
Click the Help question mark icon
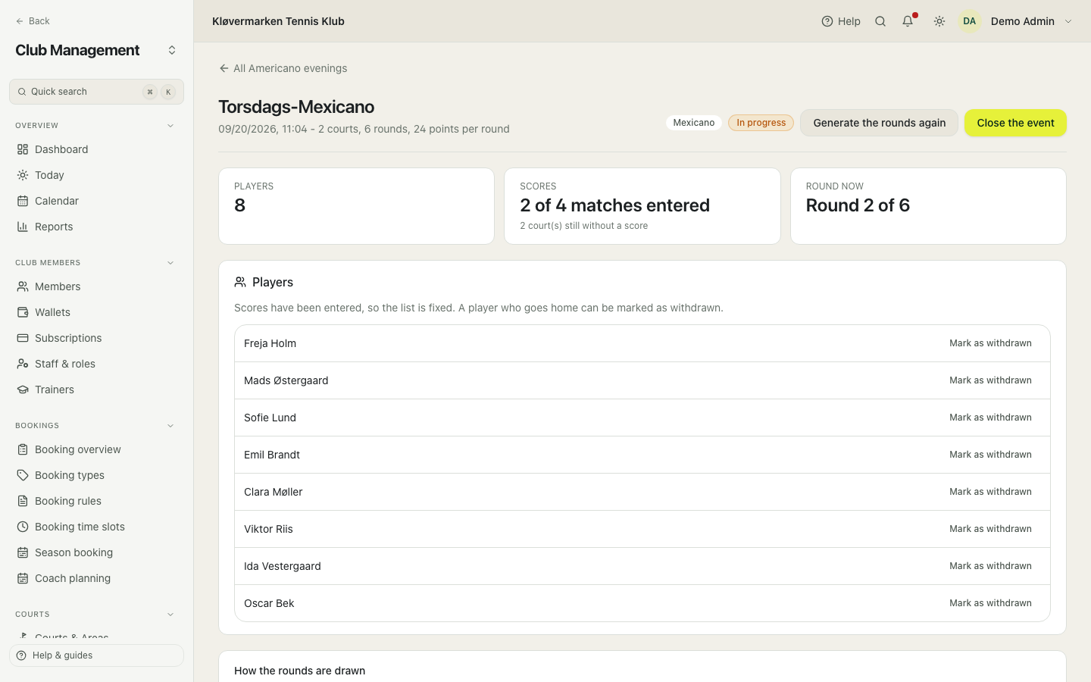pos(827,21)
